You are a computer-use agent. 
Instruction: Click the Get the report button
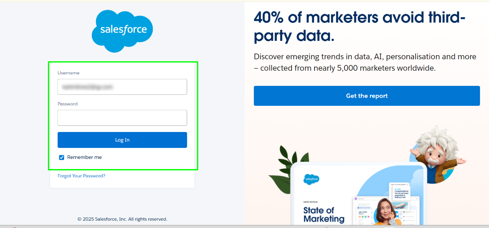tap(367, 96)
